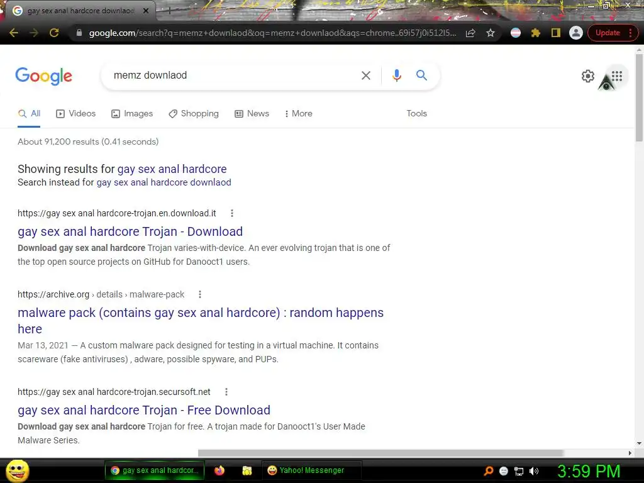Open Google quick settings gear

[x=588, y=76]
